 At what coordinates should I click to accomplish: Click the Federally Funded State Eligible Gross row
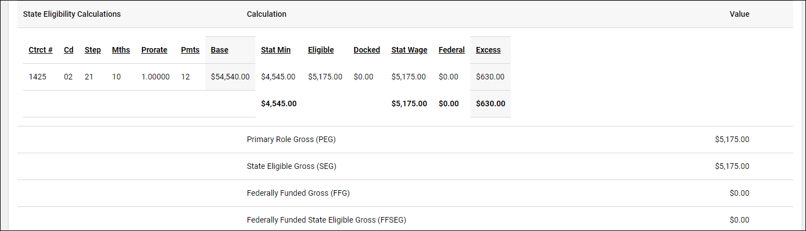pyautogui.click(x=326, y=220)
